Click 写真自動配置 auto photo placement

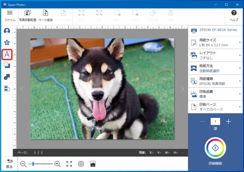(28, 16)
